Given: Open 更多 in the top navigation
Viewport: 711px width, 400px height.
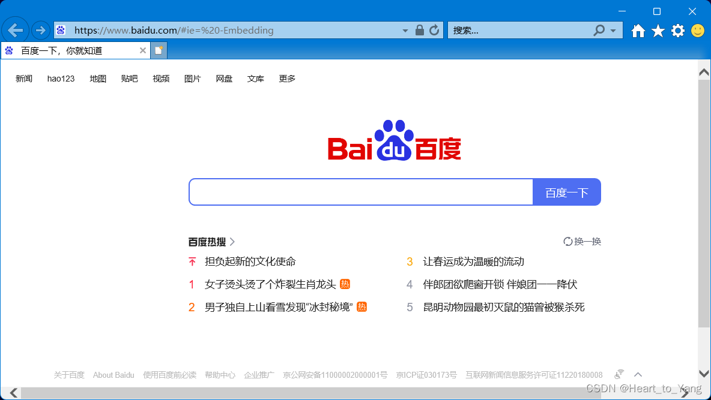Looking at the screenshot, I should (x=287, y=79).
